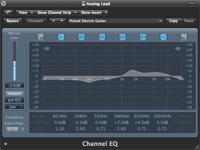Click the 1660Hz frequency value
The image size is (200, 150).
[121, 116]
